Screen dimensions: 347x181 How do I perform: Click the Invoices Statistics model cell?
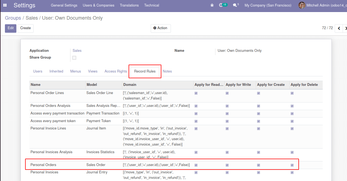pyautogui.click(x=100, y=152)
